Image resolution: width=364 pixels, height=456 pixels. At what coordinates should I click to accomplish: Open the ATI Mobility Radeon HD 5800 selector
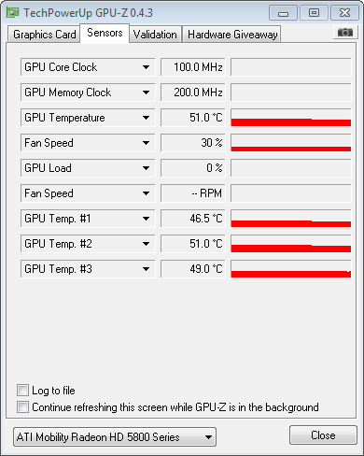[115, 436]
